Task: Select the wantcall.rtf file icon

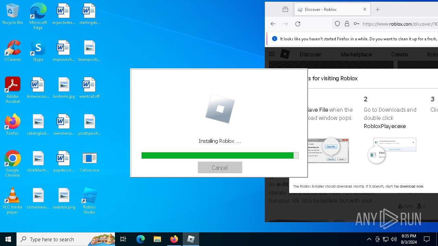Action: [89, 88]
